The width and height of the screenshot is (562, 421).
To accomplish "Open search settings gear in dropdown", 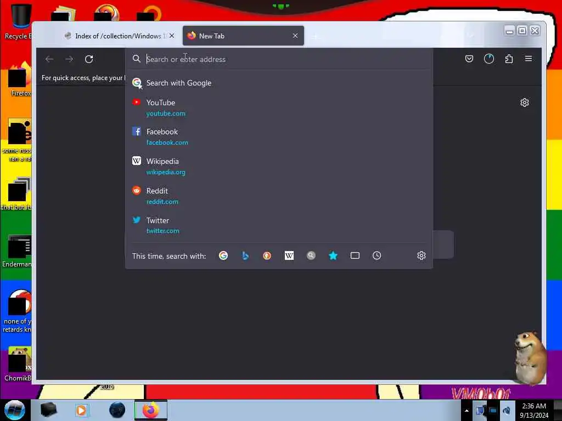I will 421,255.
